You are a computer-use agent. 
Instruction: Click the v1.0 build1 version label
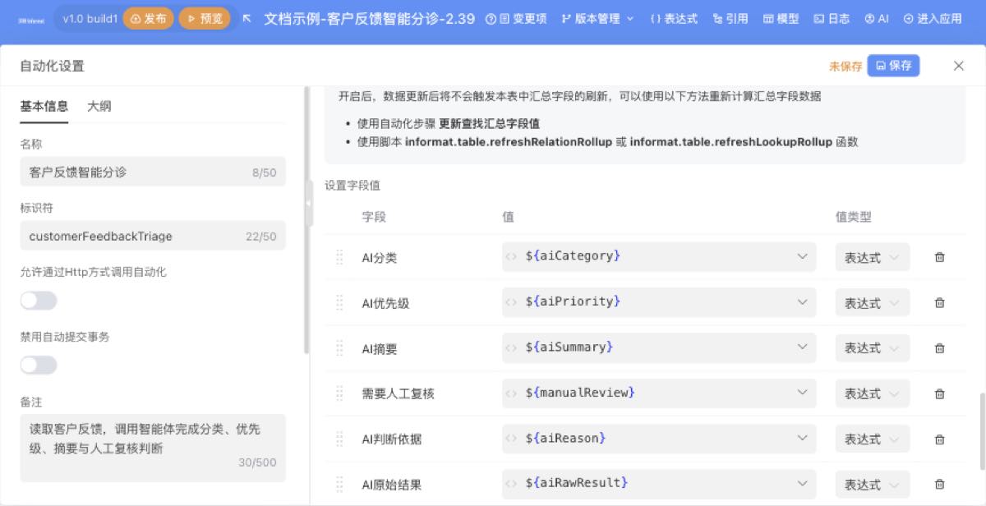(90, 18)
